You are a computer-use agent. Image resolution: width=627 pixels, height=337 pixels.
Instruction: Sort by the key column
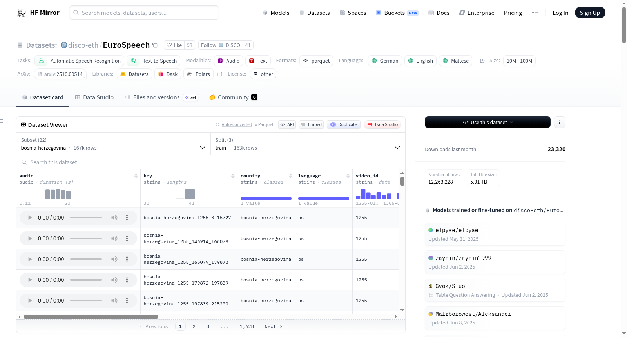[233, 176]
